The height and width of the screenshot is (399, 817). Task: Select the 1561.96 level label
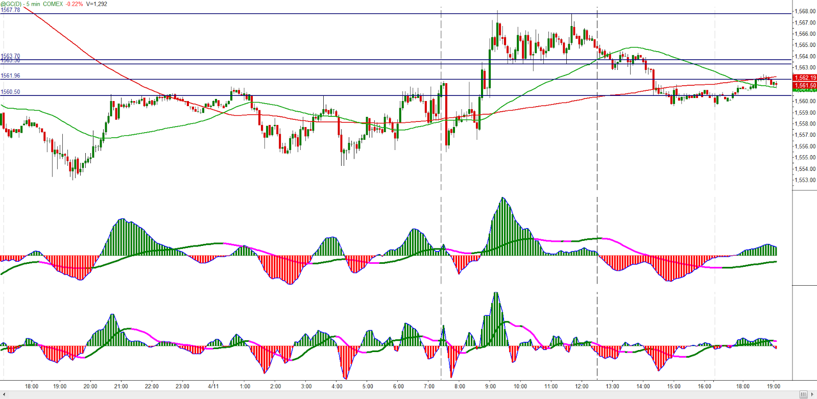click(x=10, y=76)
